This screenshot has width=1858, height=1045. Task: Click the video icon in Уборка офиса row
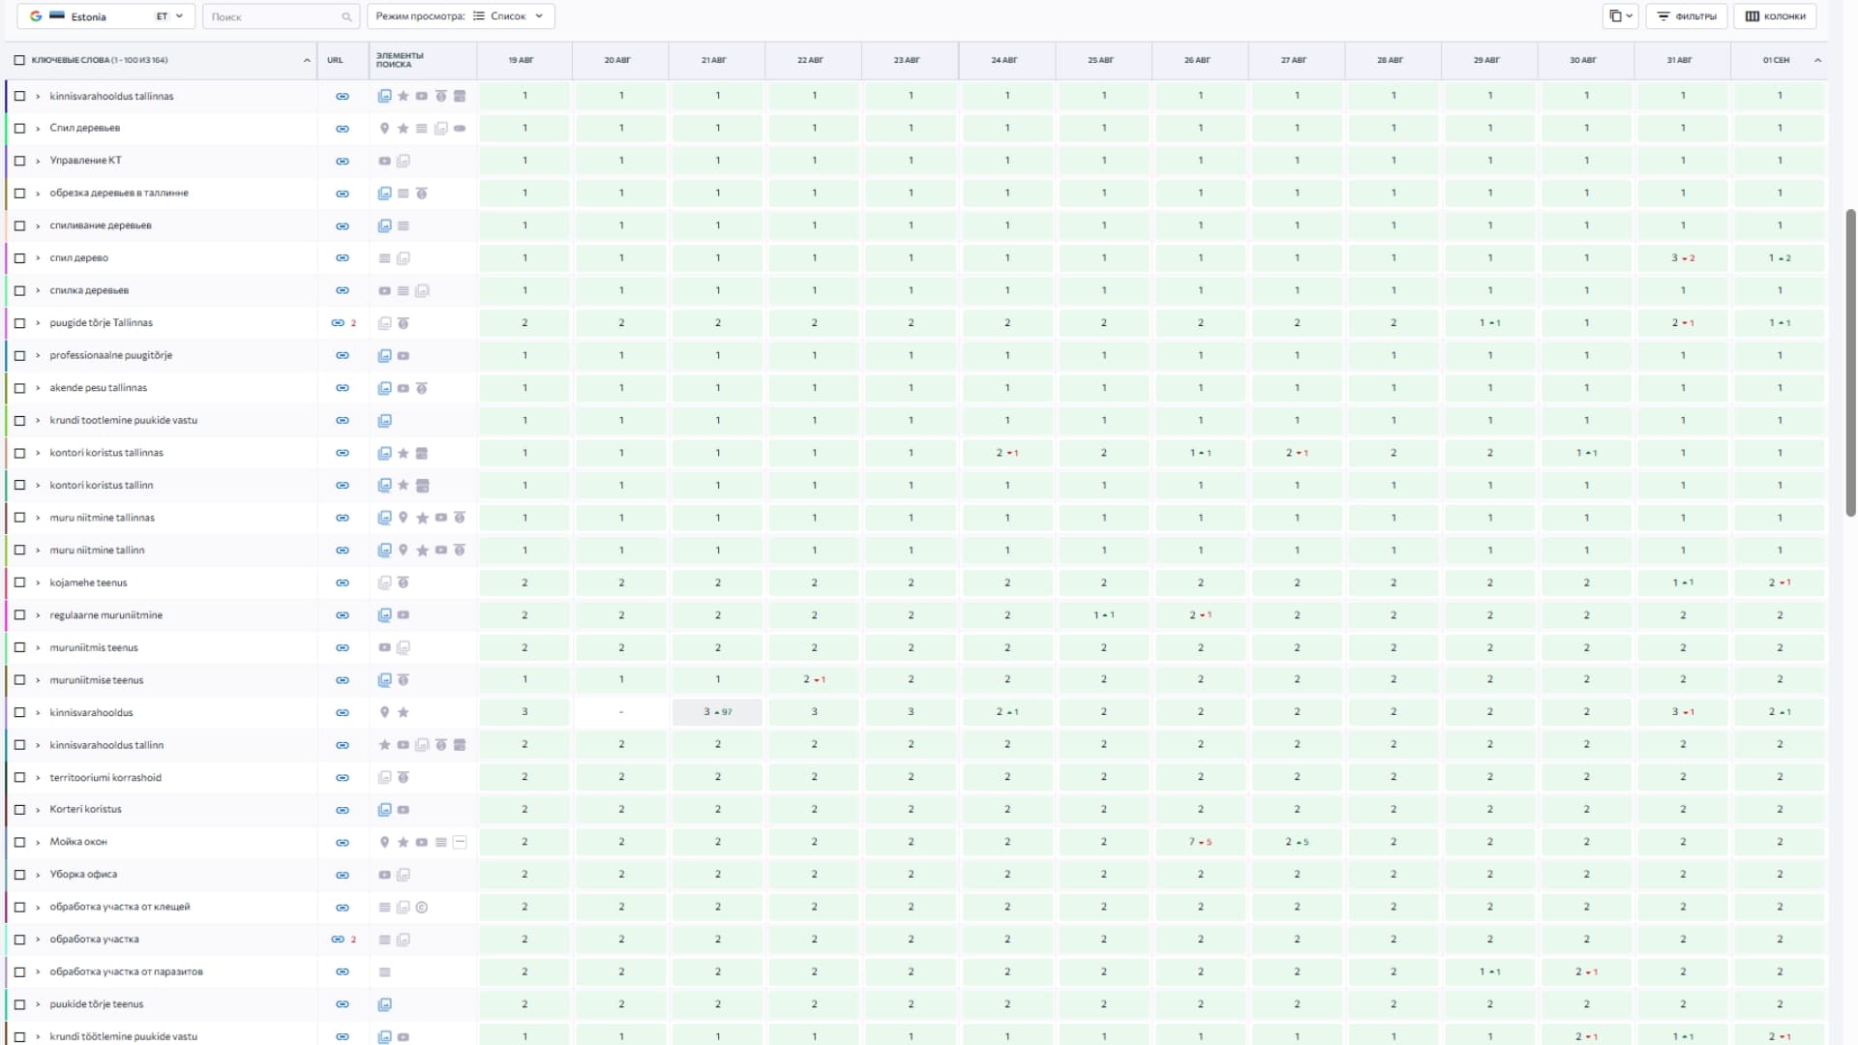(384, 875)
